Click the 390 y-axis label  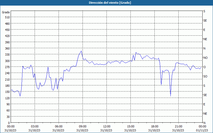pos(7,42)
